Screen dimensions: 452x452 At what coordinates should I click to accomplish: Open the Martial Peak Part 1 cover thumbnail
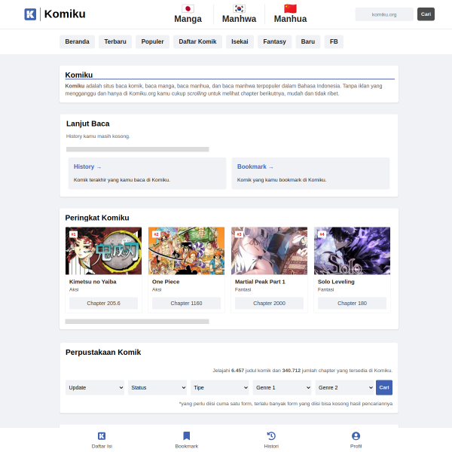pos(269,251)
